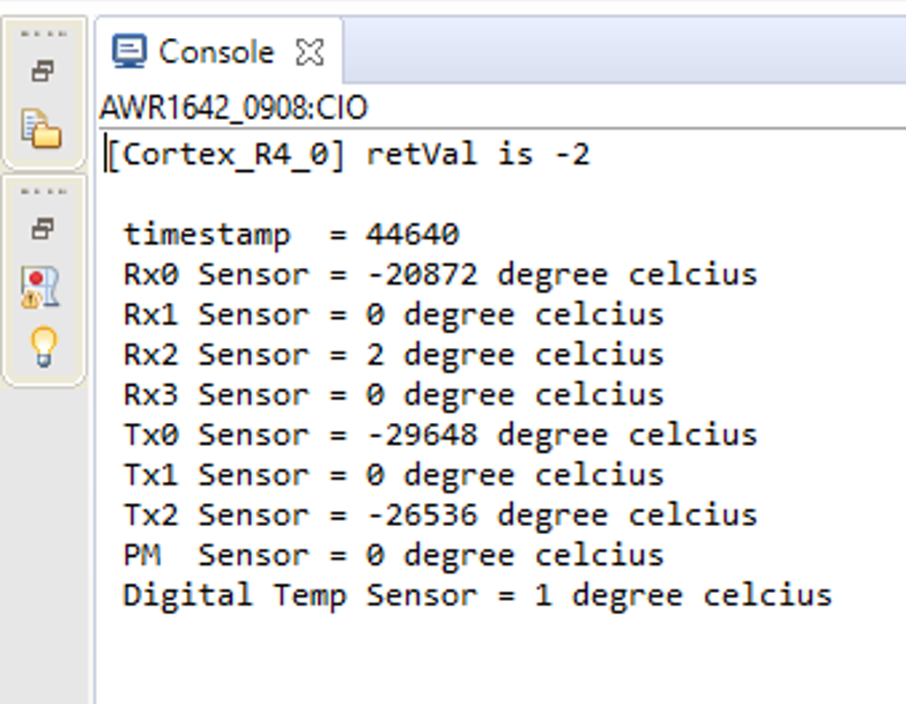Click the Console monitor icon on the tab
Screen dimensions: 906x704
129,52
